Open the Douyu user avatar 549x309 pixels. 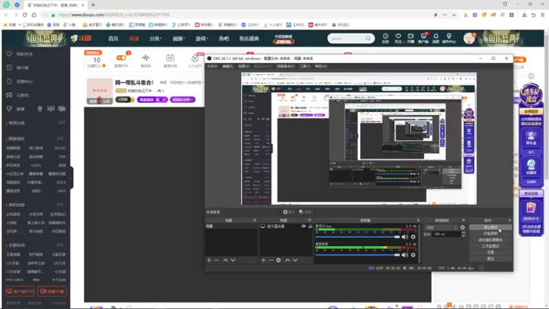pos(469,38)
